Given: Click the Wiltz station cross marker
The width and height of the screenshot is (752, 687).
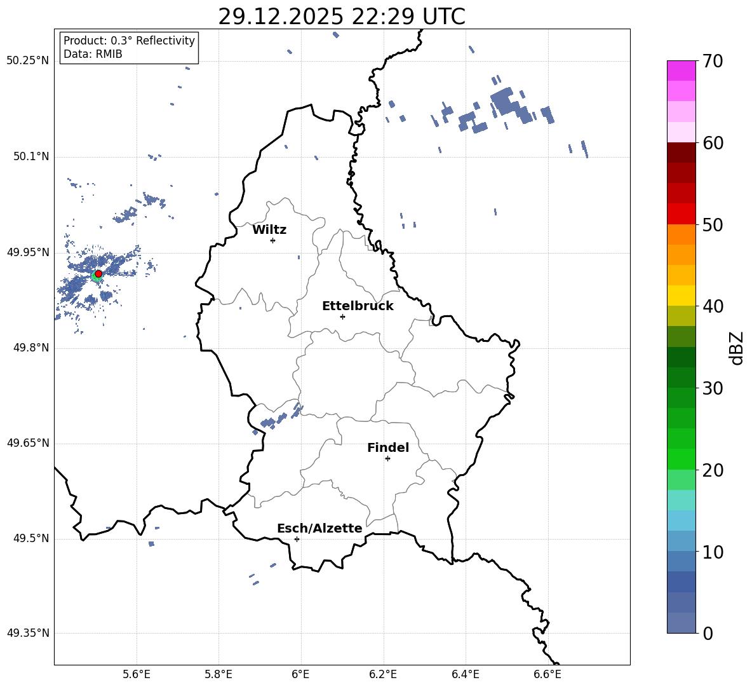Looking at the screenshot, I should 273,240.
